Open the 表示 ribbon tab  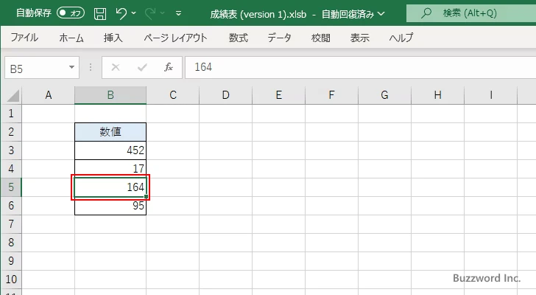click(x=359, y=38)
